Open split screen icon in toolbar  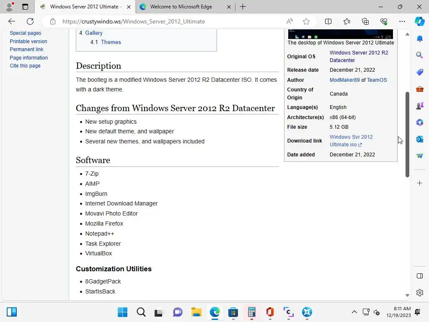[x=328, y=21]
